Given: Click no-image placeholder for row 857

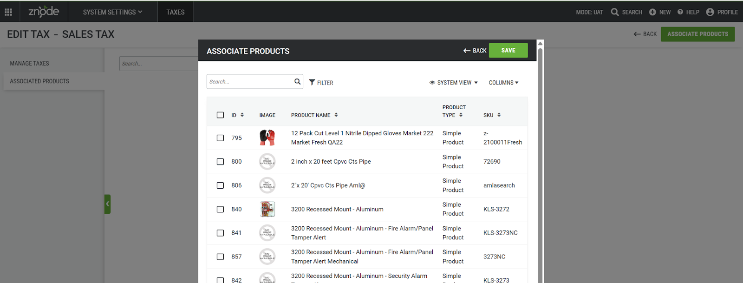Looking at the screenshot, I should click(x=267, y=257).
